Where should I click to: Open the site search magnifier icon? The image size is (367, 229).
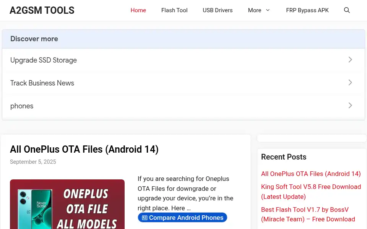point(347,10)
